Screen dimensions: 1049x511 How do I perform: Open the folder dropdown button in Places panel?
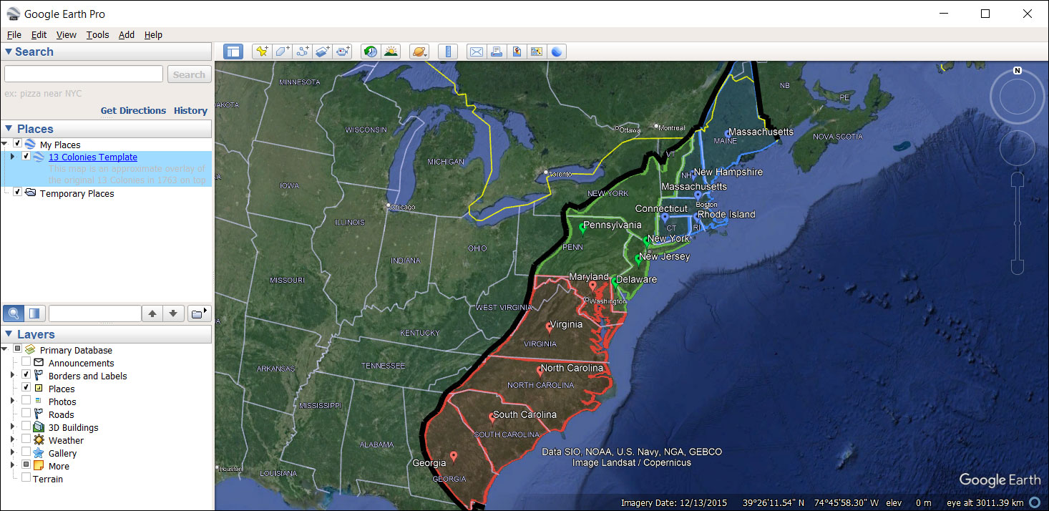tap(199, 313)
